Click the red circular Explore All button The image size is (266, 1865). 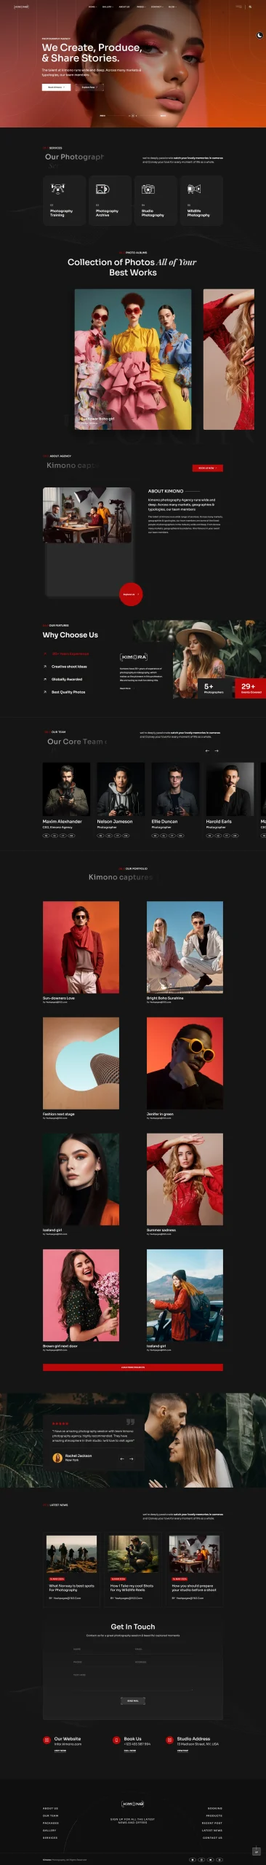[x=130, y=594]
